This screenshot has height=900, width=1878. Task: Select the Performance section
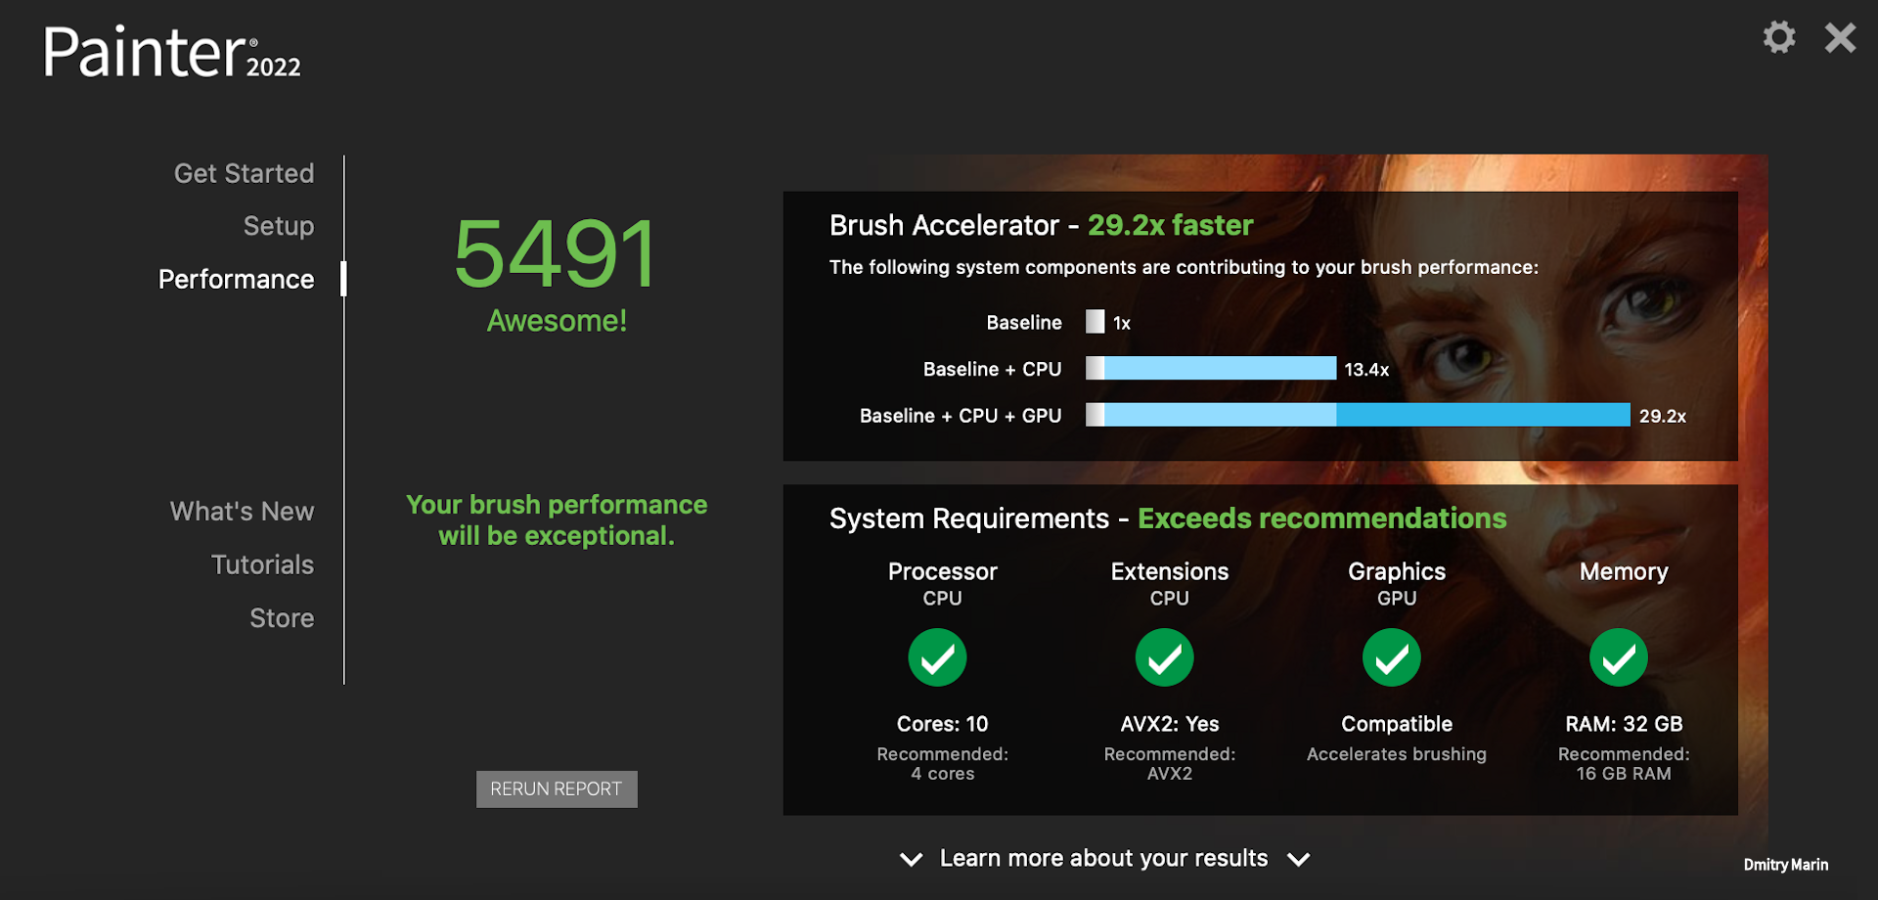(x=236, y=279)
